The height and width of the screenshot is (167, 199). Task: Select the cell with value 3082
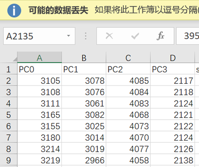pyautogui.click(x=84, y=115)
